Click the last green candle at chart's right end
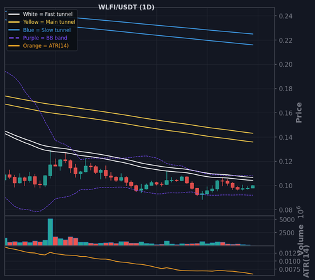Image resolution: width=315 pixels, height=280 pixels. click(x=253, y=187)
